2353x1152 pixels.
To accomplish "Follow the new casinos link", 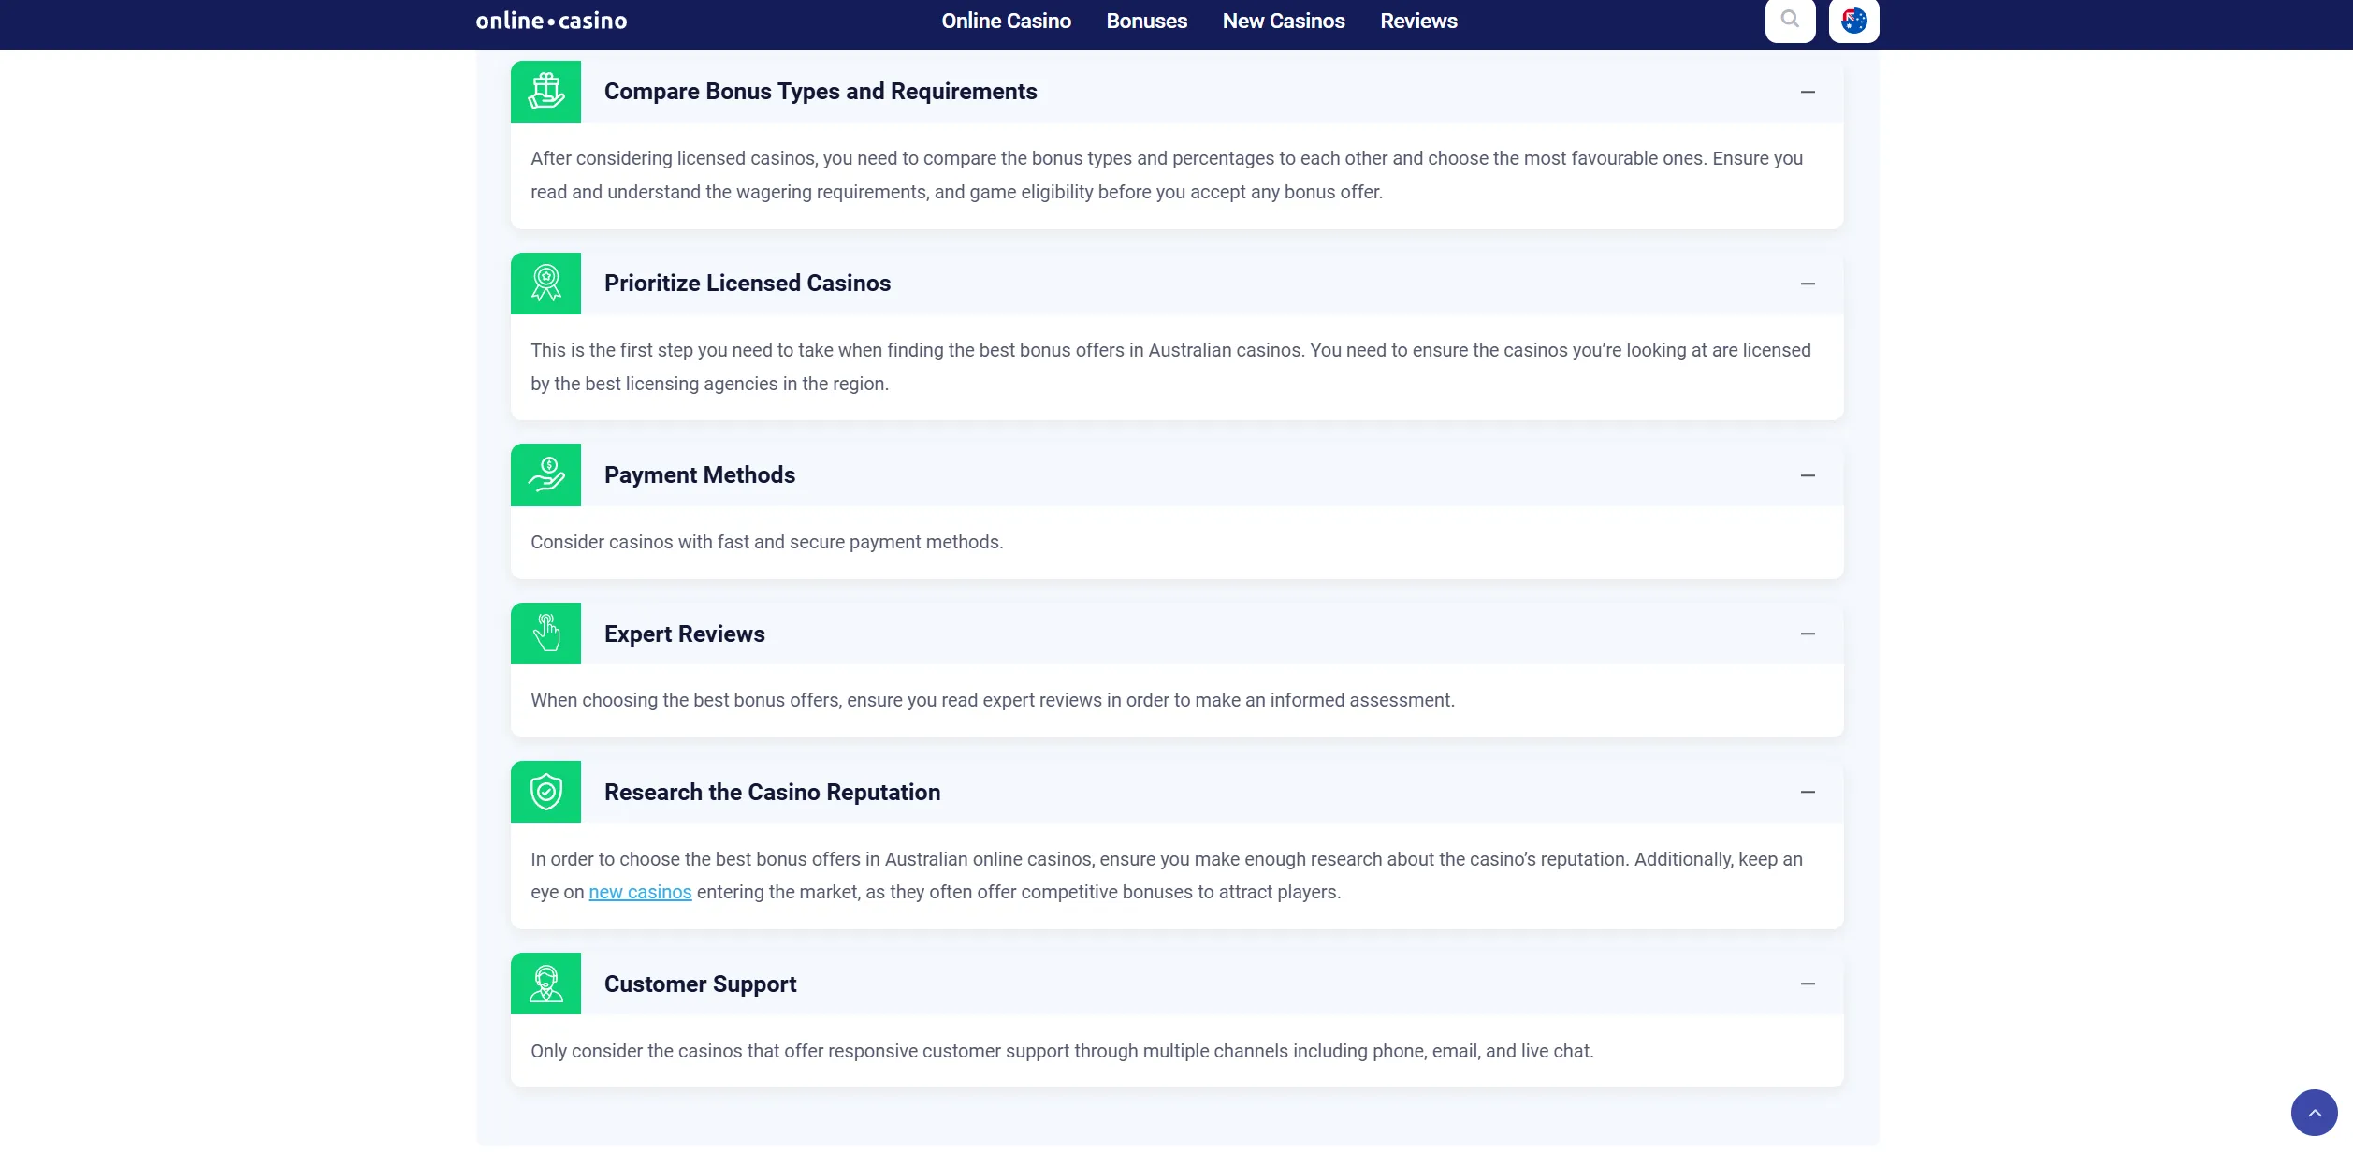I will pyautogui.click(x=640, y=892).
